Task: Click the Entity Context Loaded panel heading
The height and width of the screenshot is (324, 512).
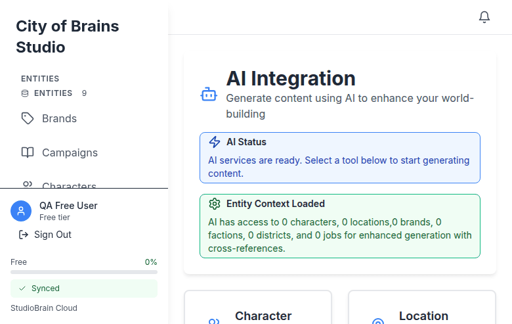Action: point(275,204)
